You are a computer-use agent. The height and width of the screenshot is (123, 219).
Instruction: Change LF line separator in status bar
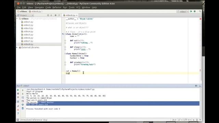click(180, 120)
